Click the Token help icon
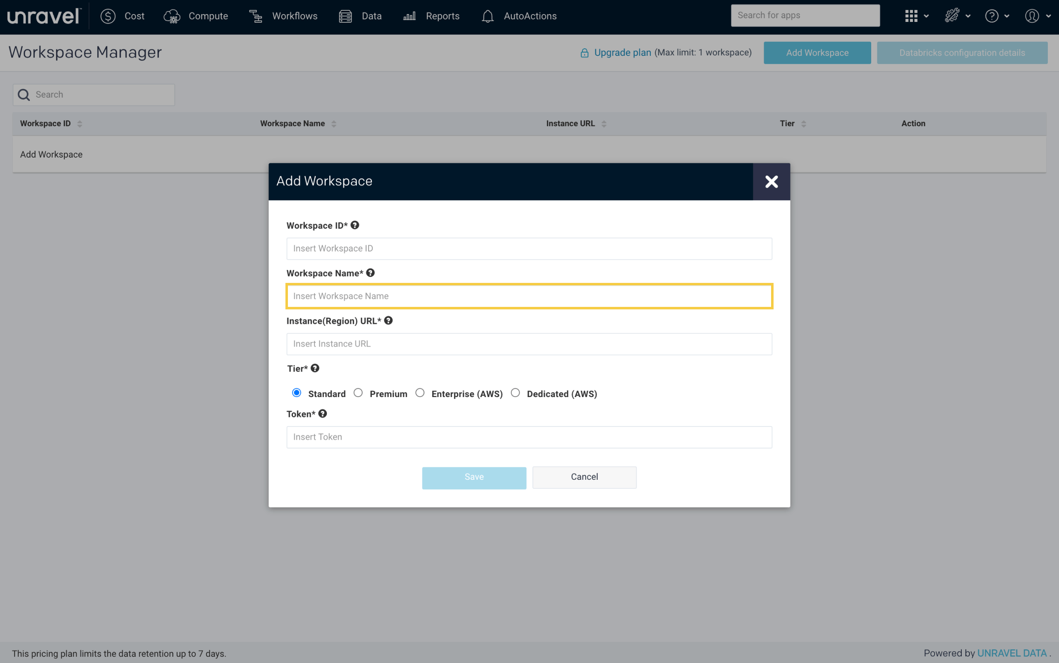This screenshot has width=1059, height=663. coord(323,414)
